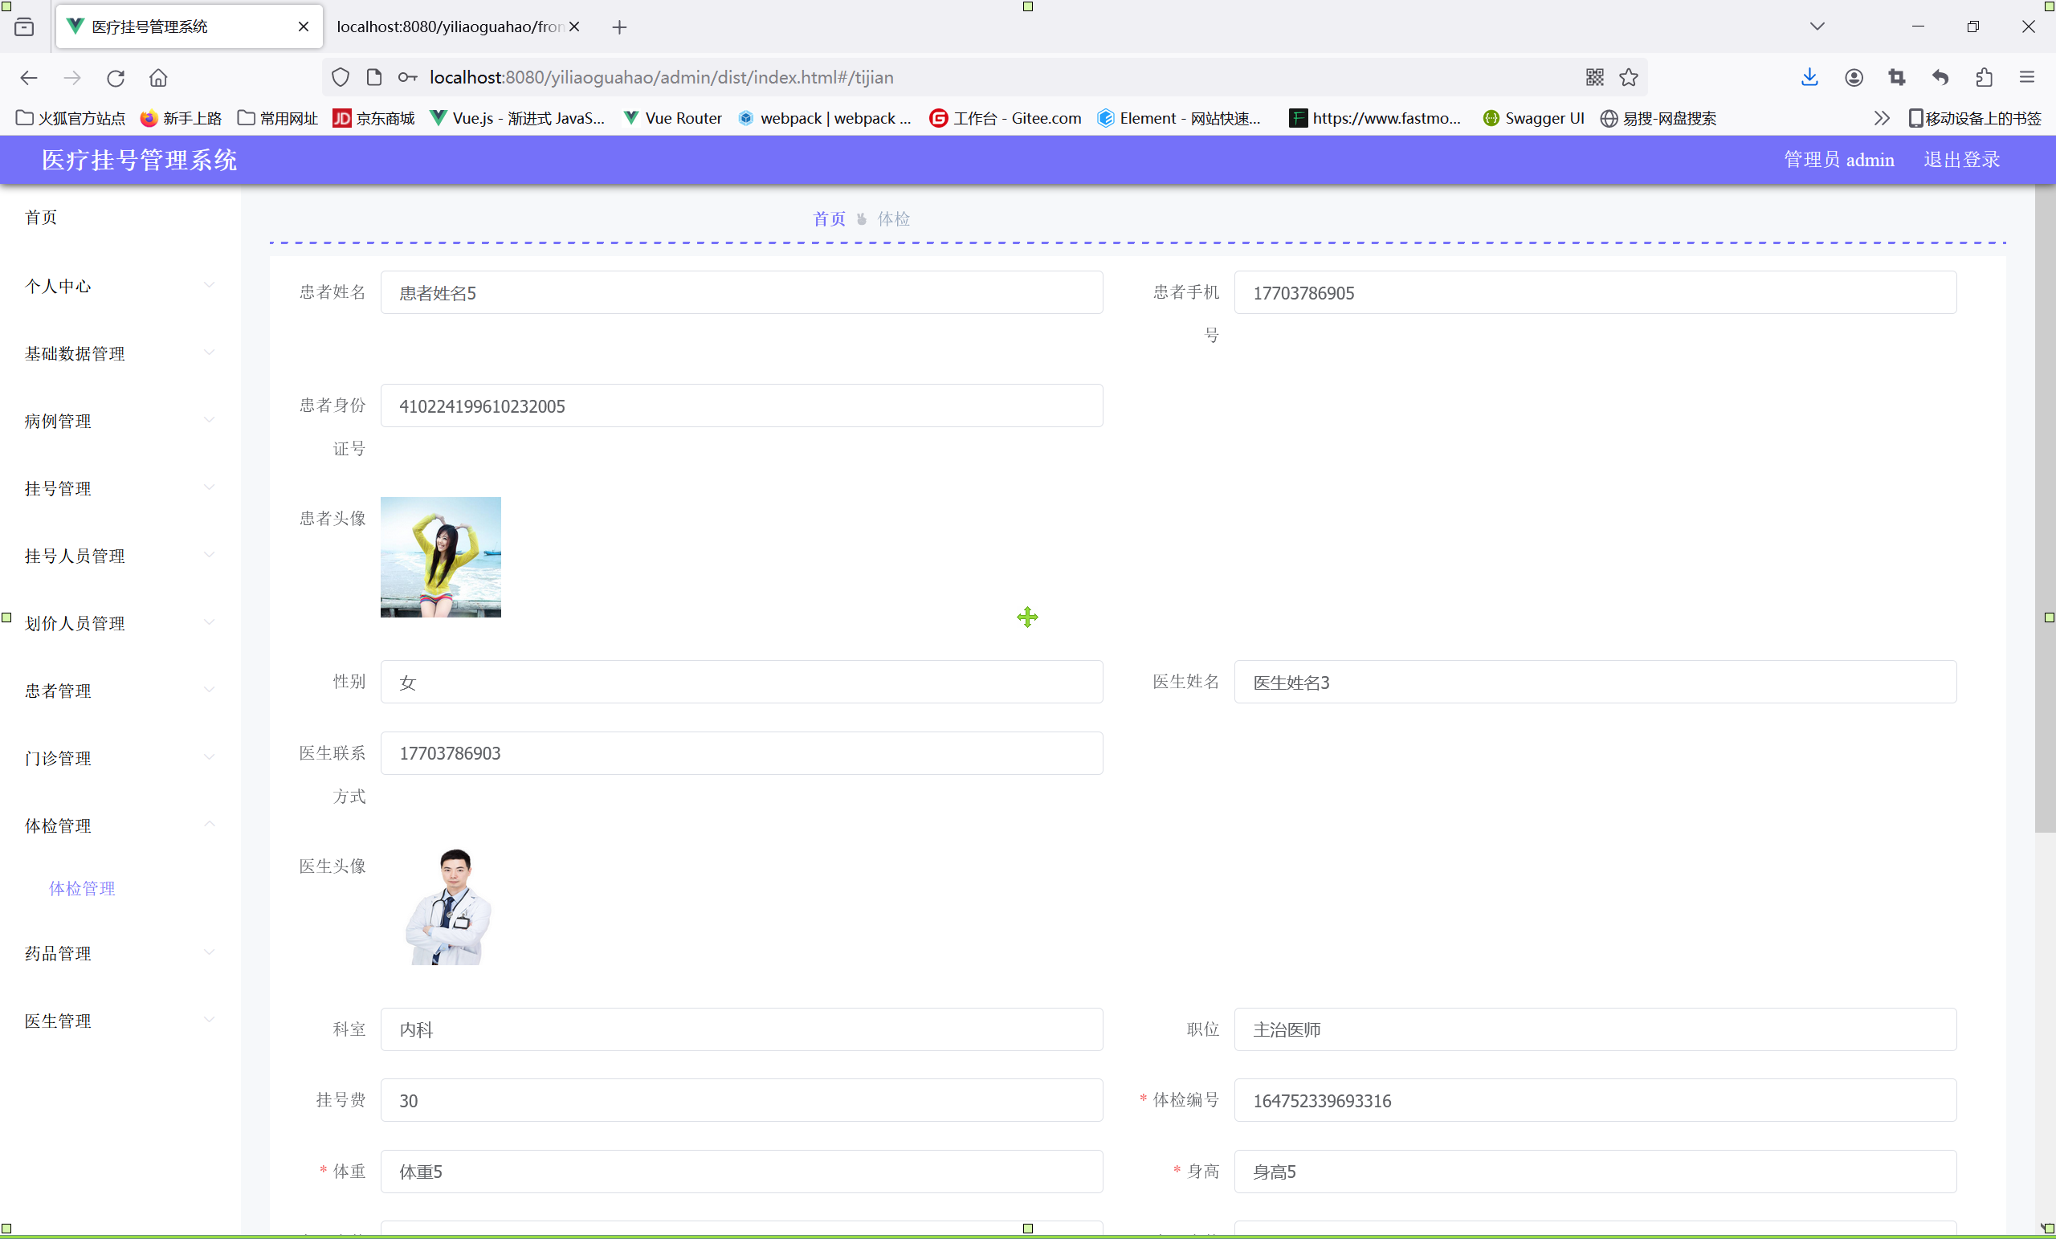
Task: Click the patient avatar thumbnail
Action: pos(441,557)
